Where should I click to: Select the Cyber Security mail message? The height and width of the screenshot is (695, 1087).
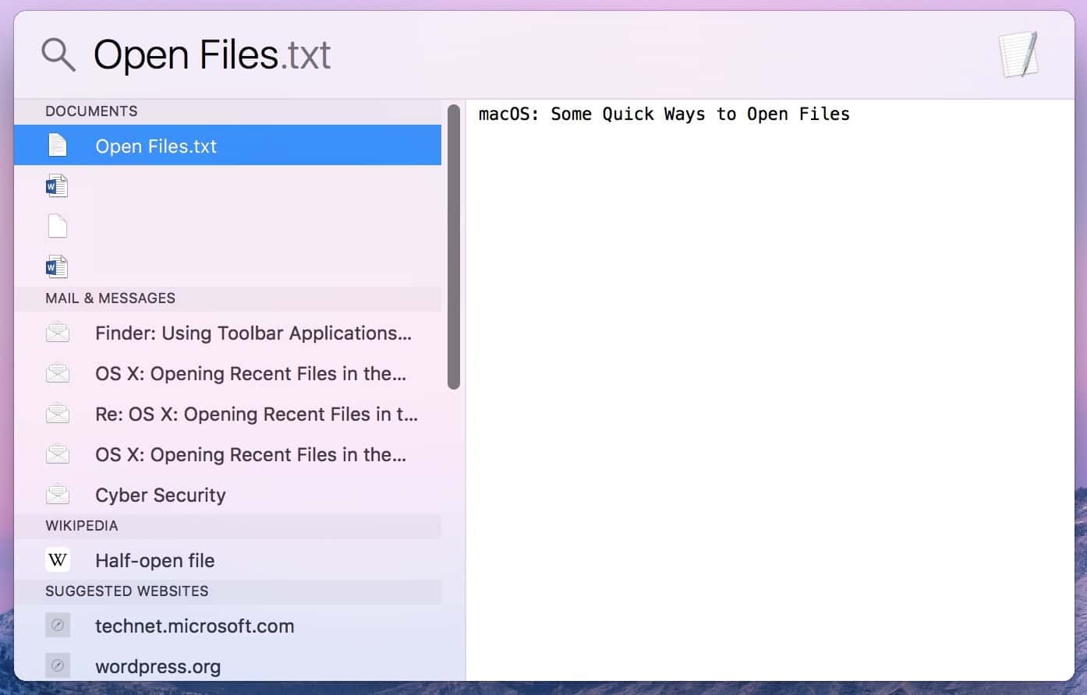160,496
